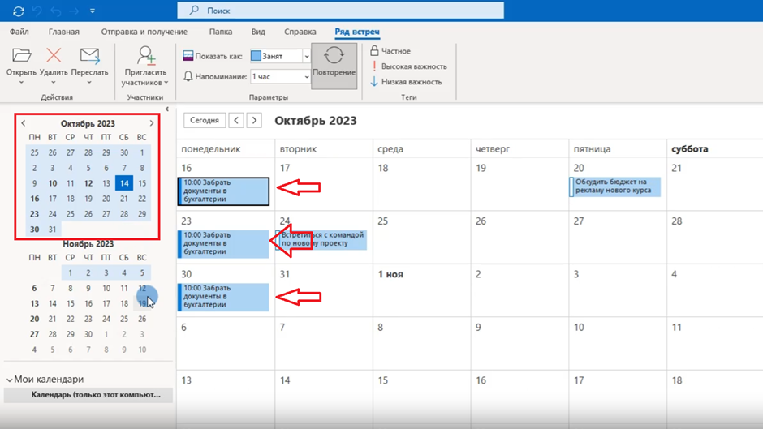Click the blue busy color swatch in Show as
Screen dimensions: 763x429
point(256,57)
